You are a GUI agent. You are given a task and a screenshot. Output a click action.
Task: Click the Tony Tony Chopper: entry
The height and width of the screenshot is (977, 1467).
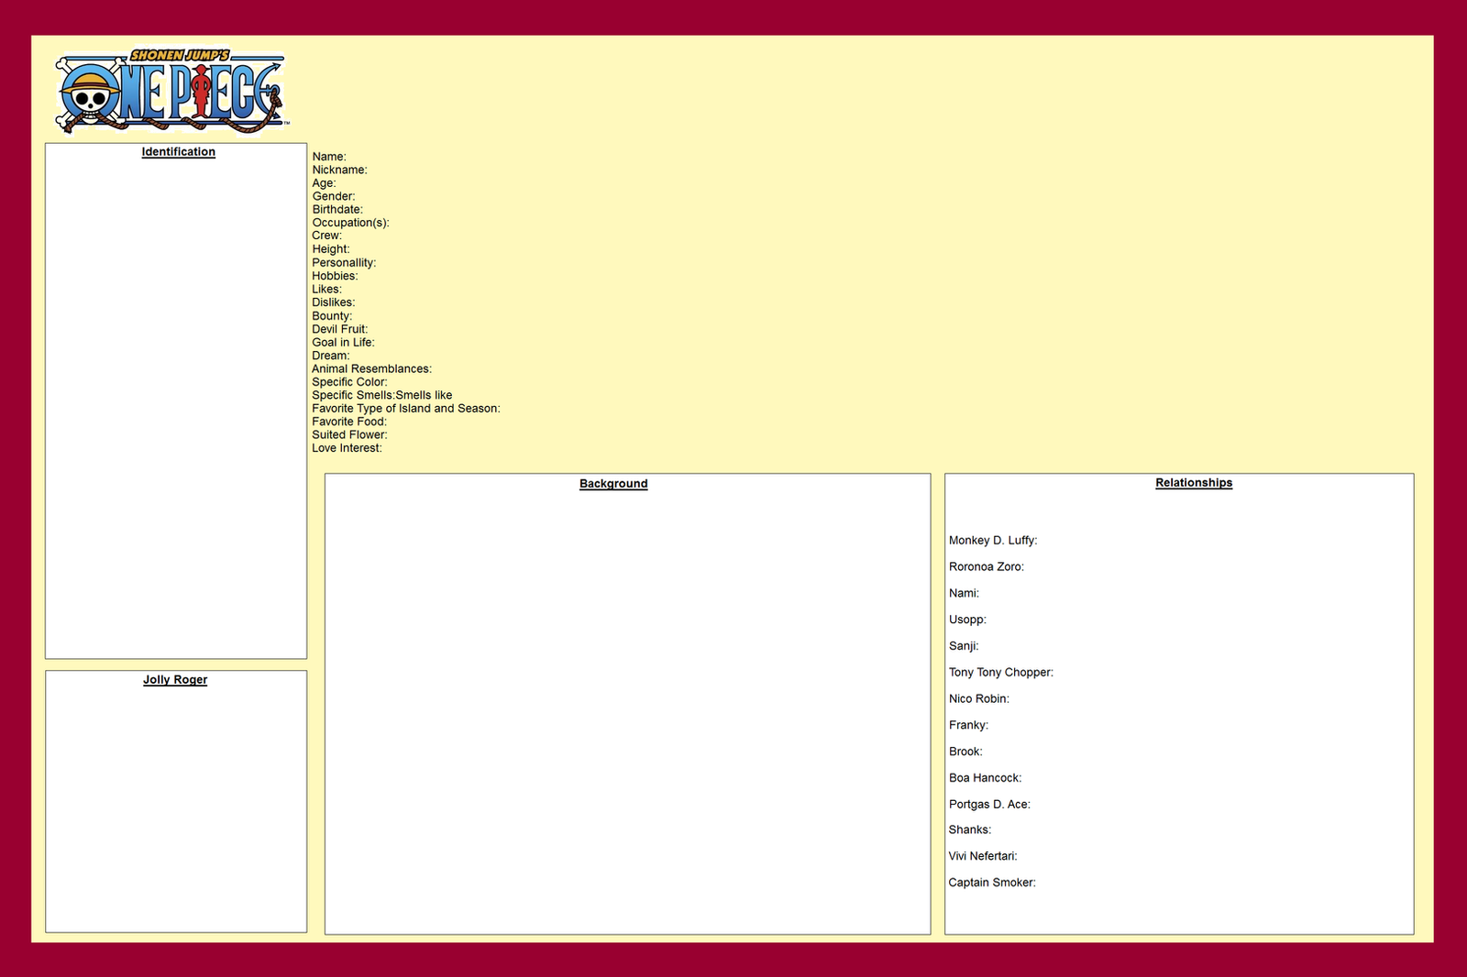click(x=1001, y=673)
